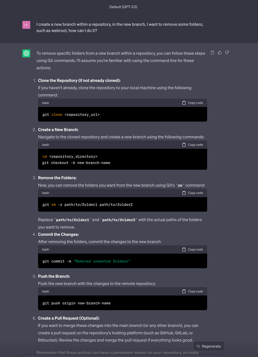Click the green ChatGPT avatar icon
Viewport: 258px width, 357px height.
[x=26, y=53]
